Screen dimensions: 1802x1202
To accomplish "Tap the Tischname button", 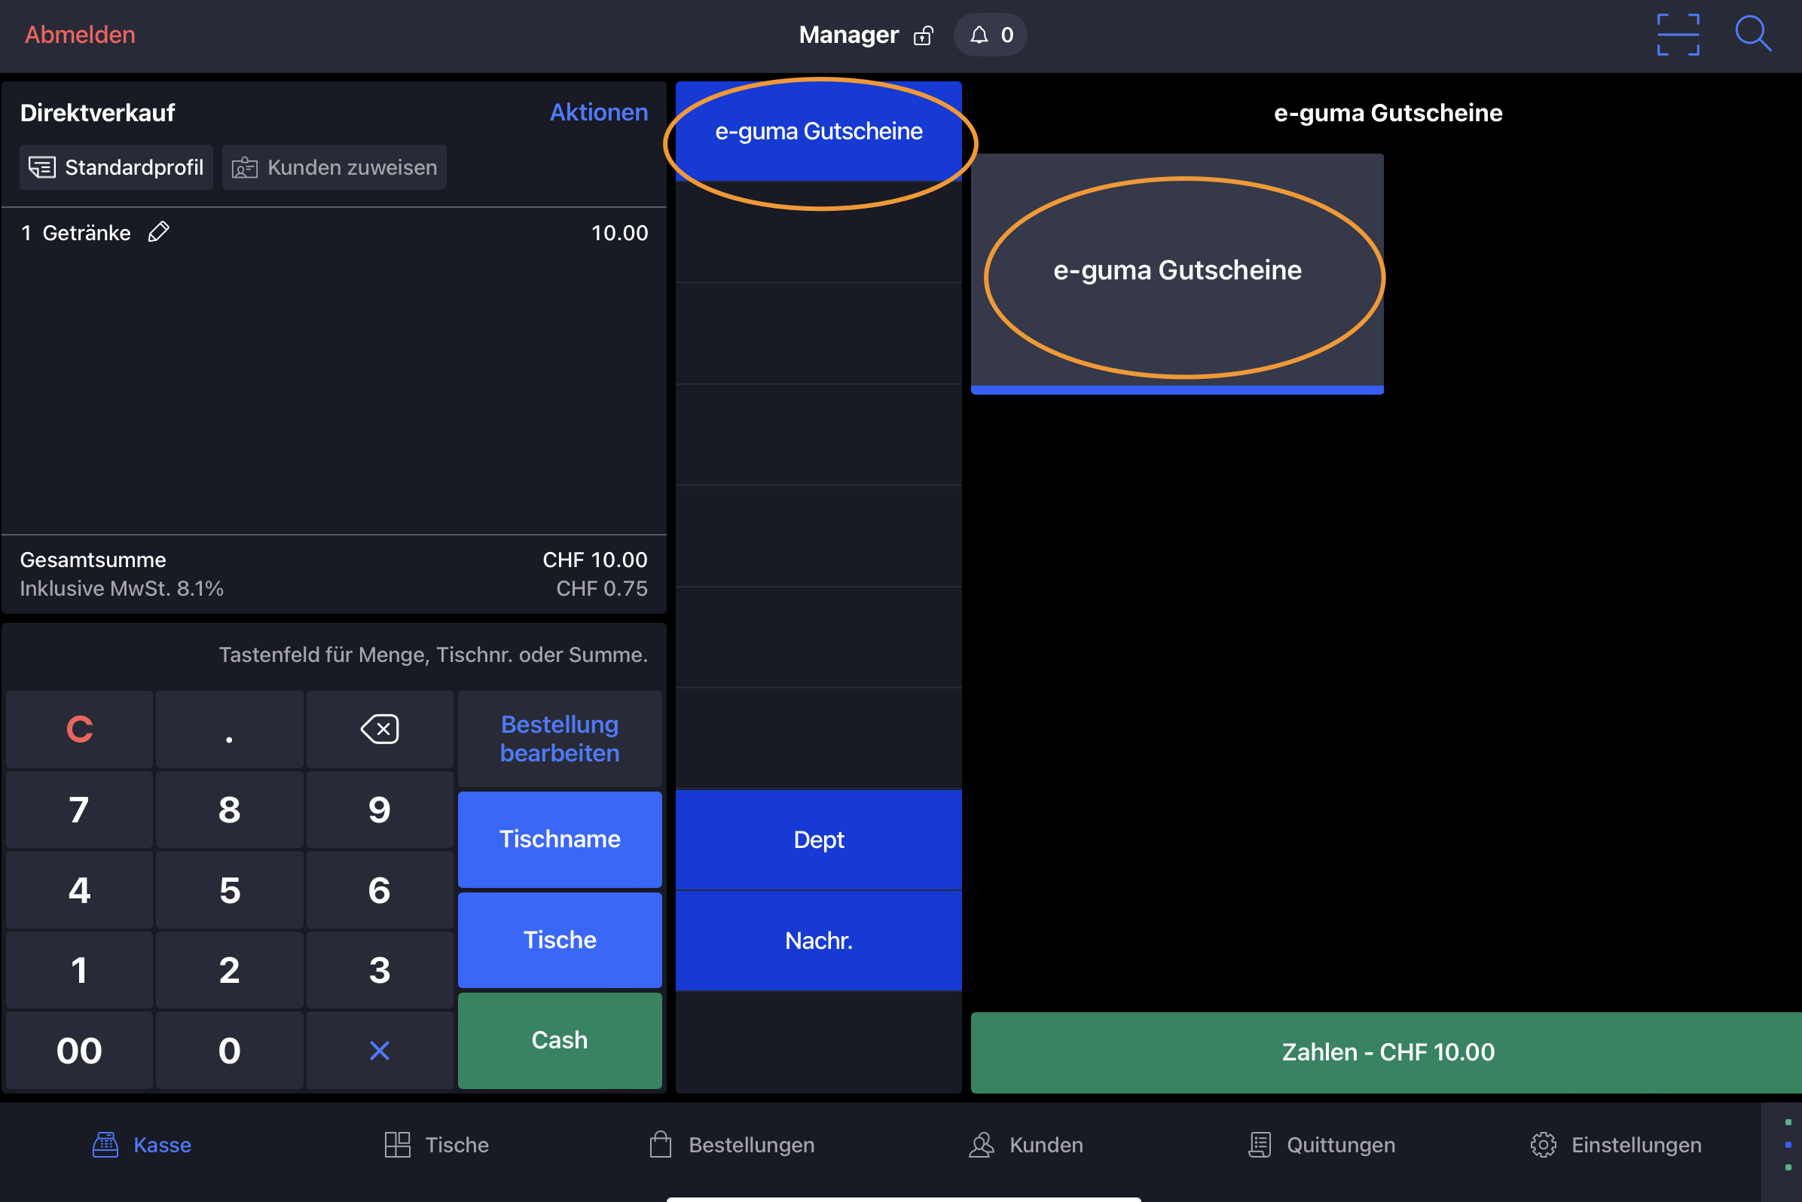I will 560,839.
